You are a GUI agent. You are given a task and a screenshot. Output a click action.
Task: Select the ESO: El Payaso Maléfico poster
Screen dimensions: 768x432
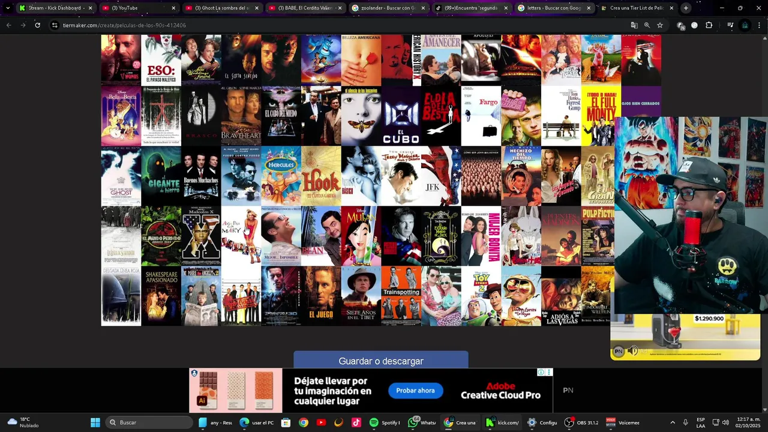point(161,60)
